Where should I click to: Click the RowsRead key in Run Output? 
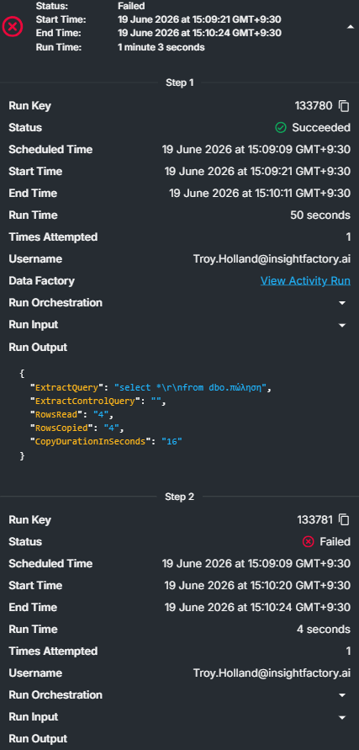tap(56, 415)
